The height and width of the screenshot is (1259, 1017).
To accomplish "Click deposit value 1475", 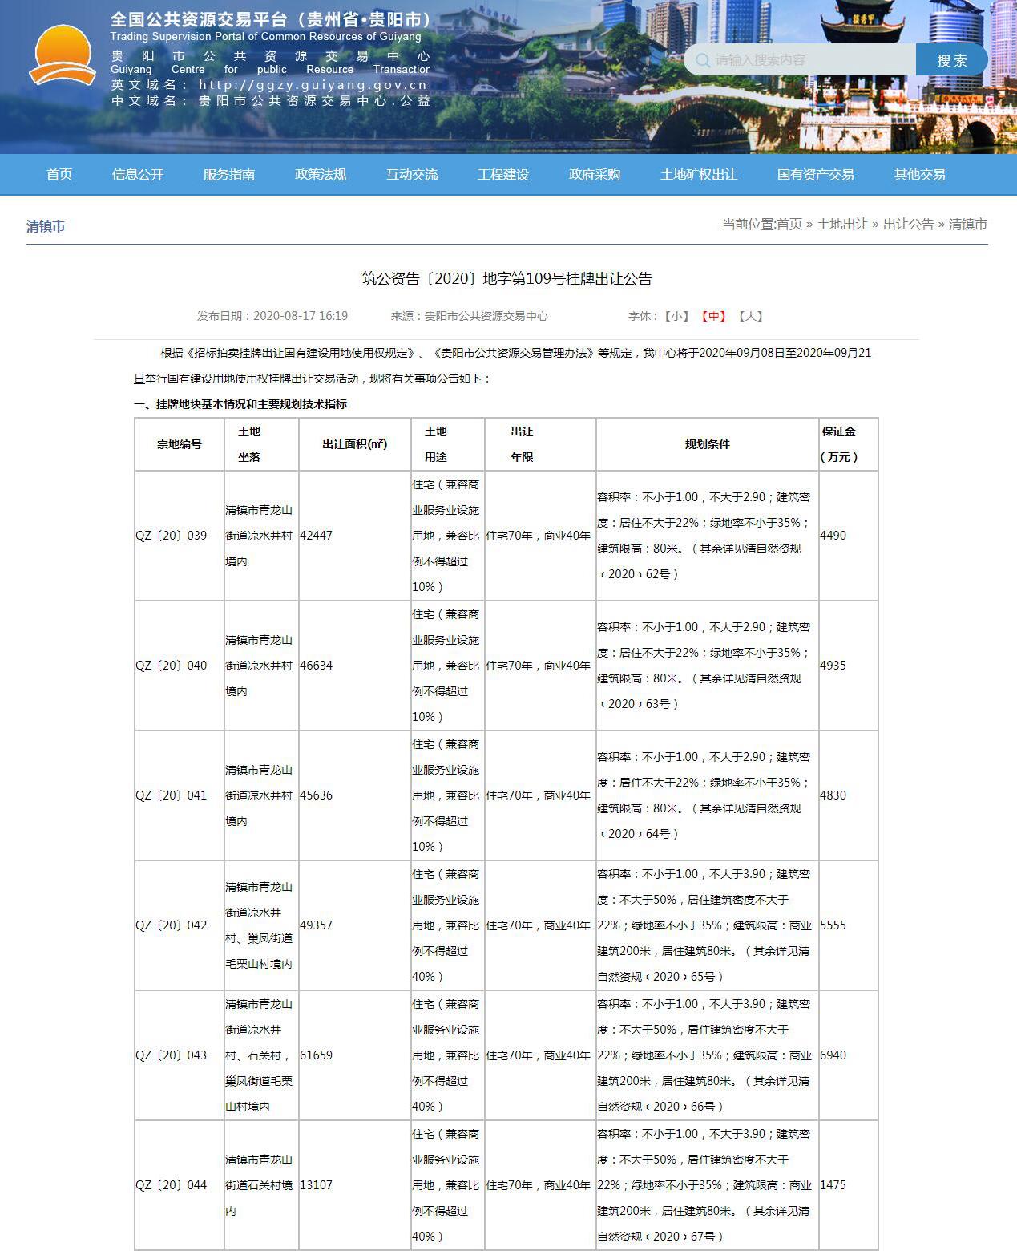I will tap(833, 1185).
